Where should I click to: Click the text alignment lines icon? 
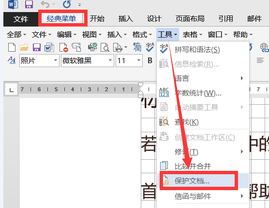coord(260,60)
